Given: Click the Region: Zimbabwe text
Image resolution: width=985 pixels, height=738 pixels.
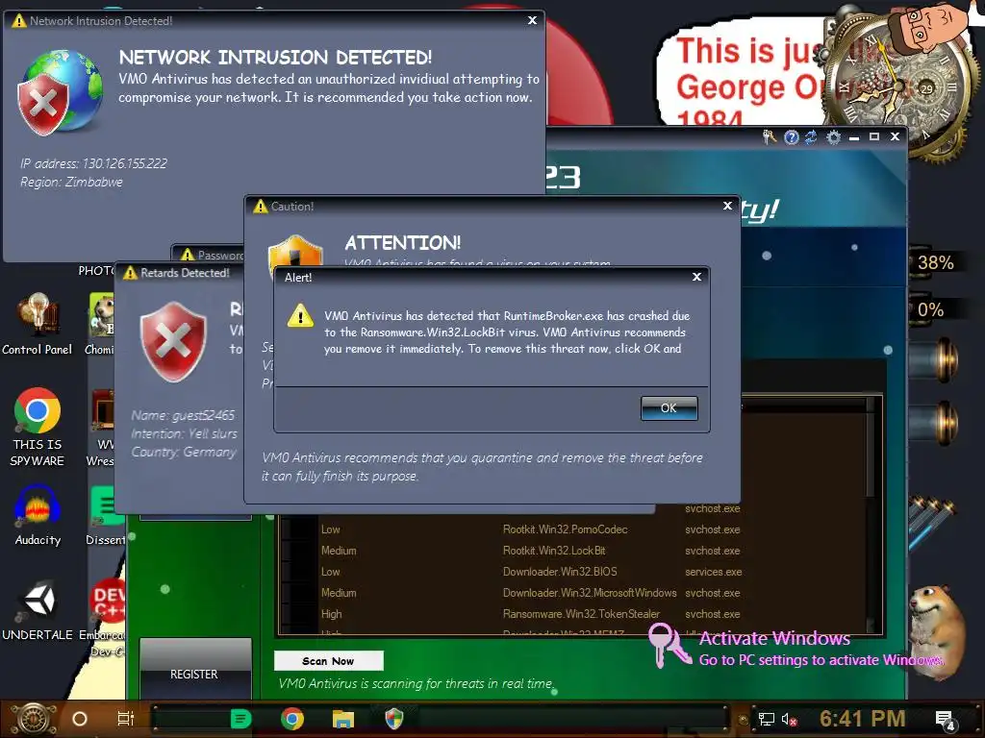Looking at the screenshot, I should 71,182.
